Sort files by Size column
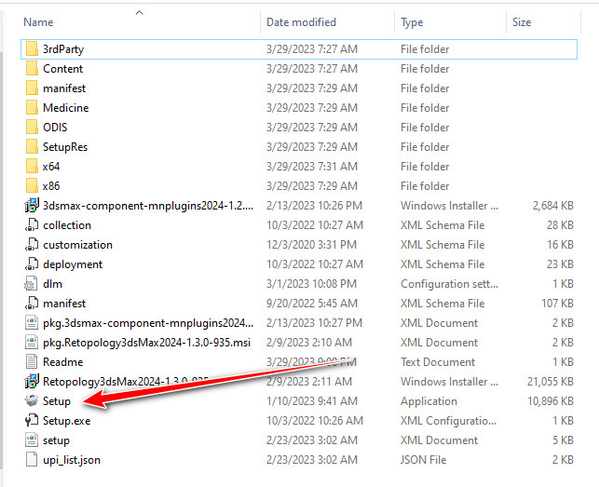 point(521,21)
